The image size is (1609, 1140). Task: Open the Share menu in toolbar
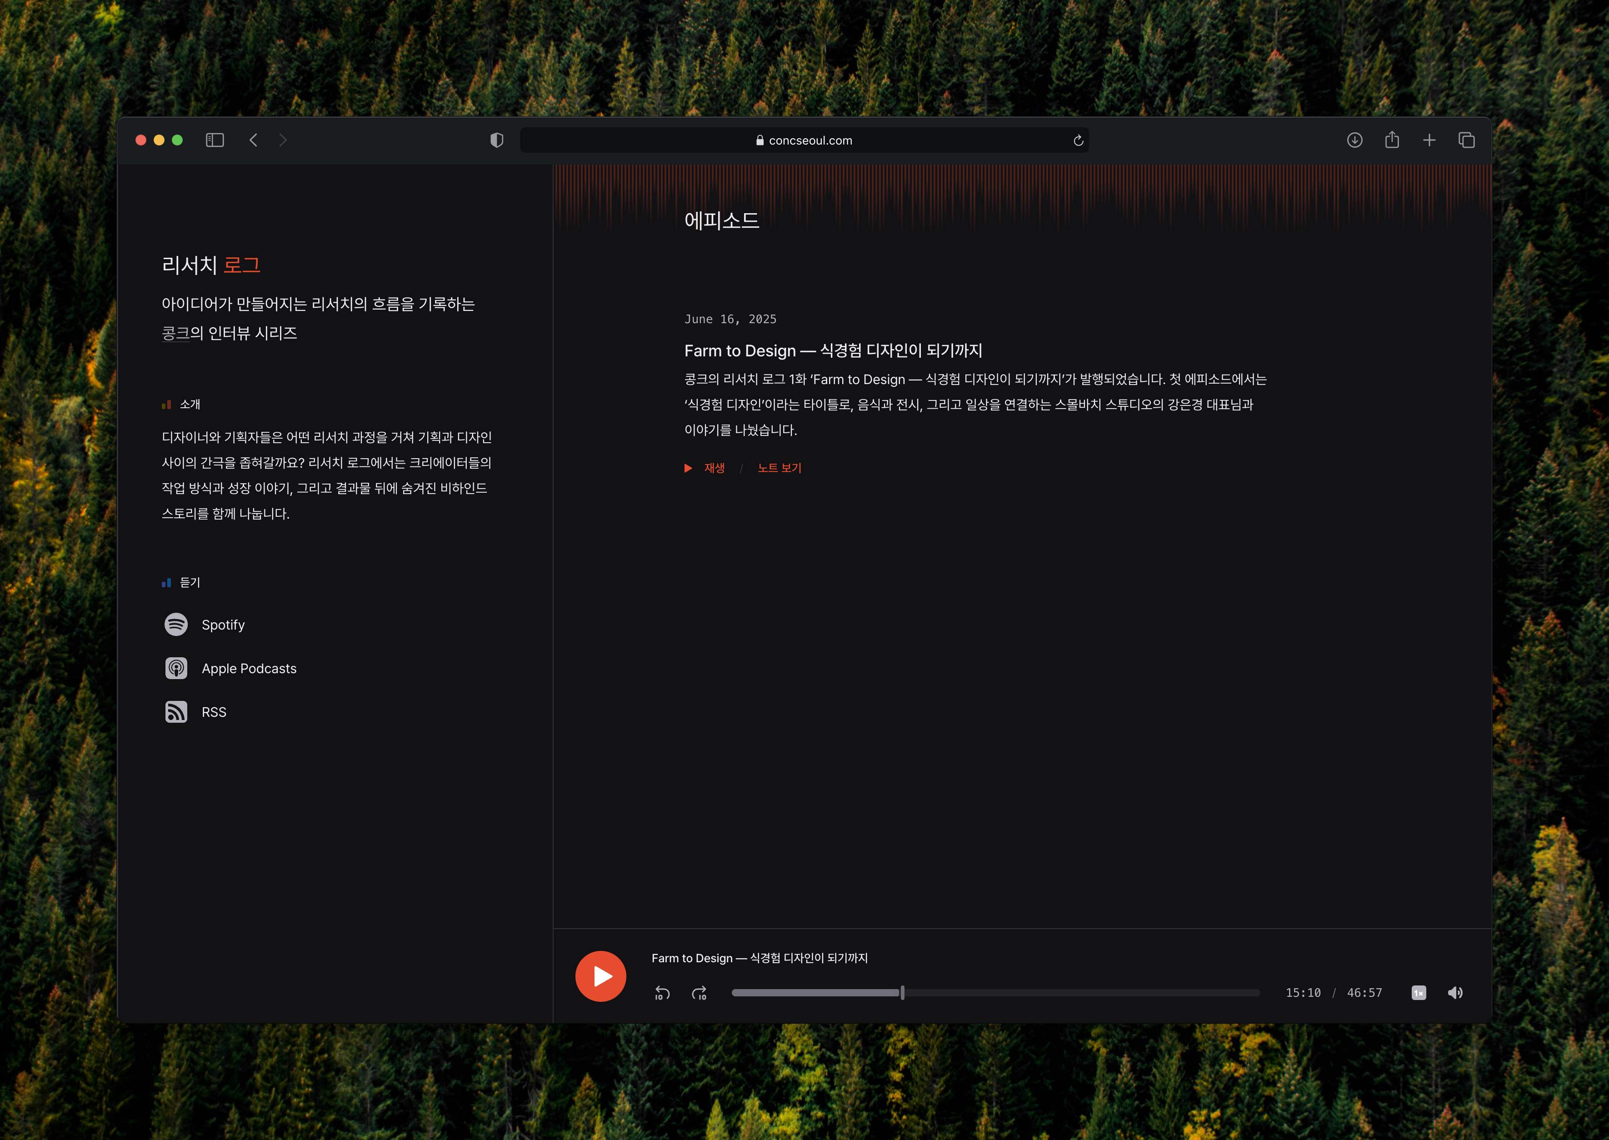tap(1391, 140)
